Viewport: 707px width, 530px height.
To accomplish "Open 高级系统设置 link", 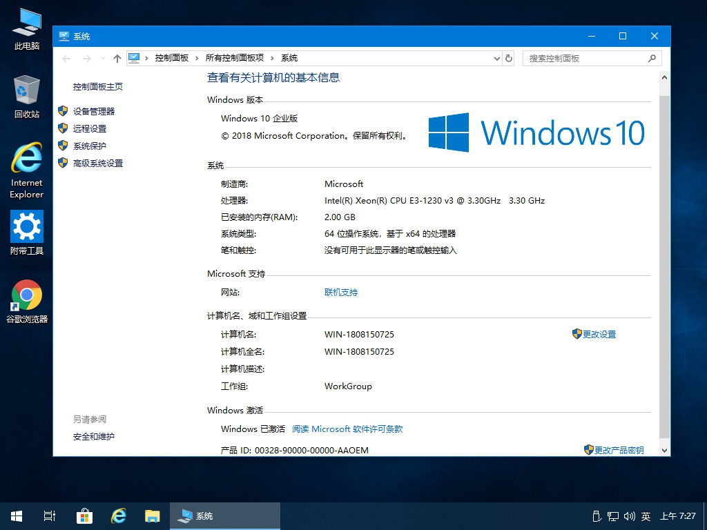I will [98, 163].
